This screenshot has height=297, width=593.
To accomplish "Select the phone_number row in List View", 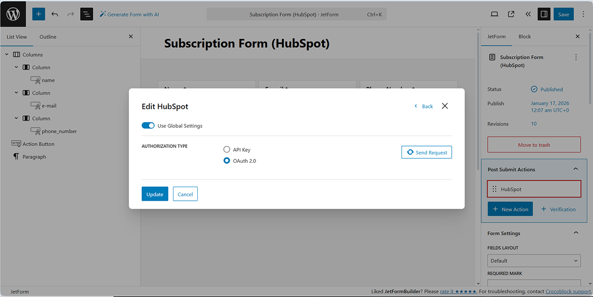I will pos(70,131).
